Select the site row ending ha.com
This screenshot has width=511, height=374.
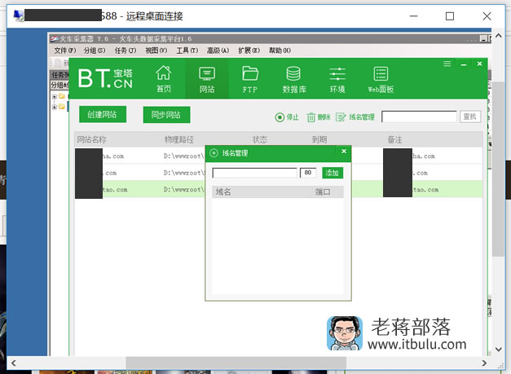pos(279,156)
